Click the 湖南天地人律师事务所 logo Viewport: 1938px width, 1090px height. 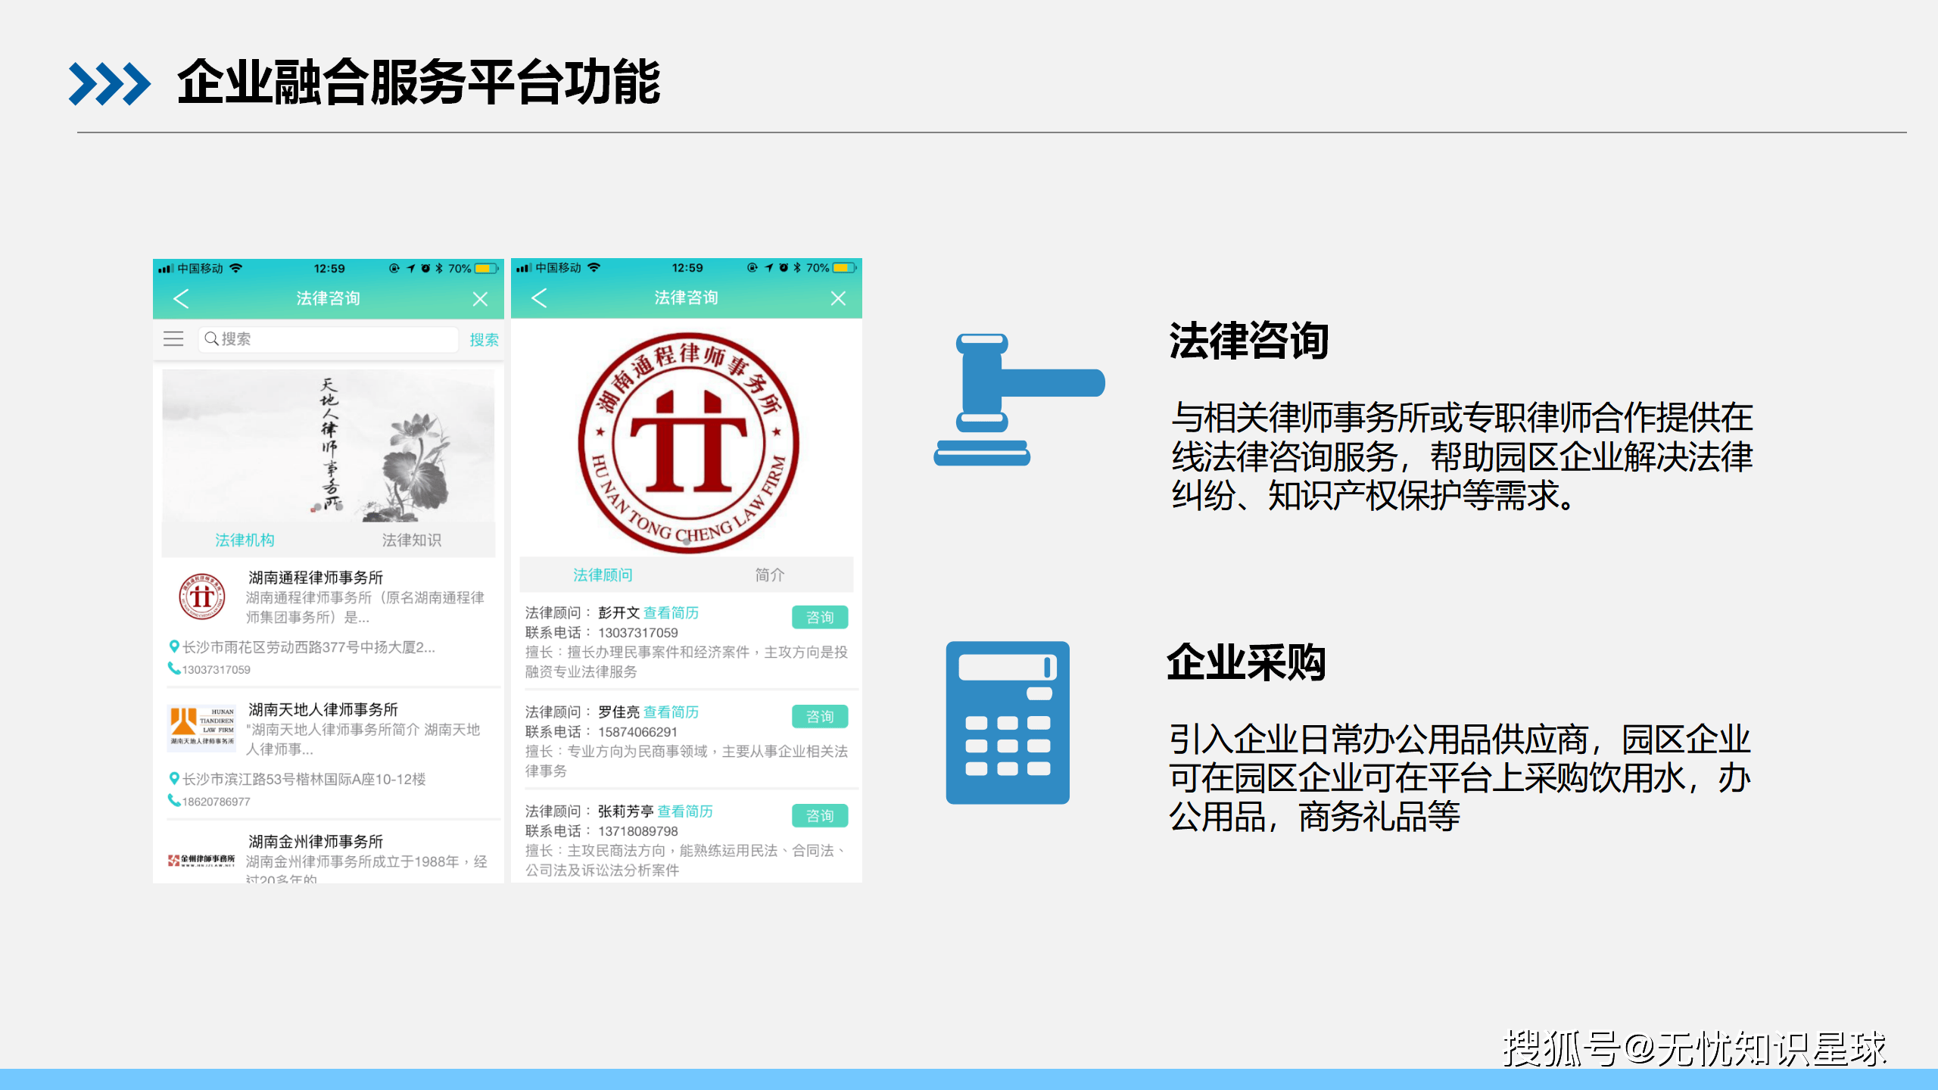click(201, 727)
